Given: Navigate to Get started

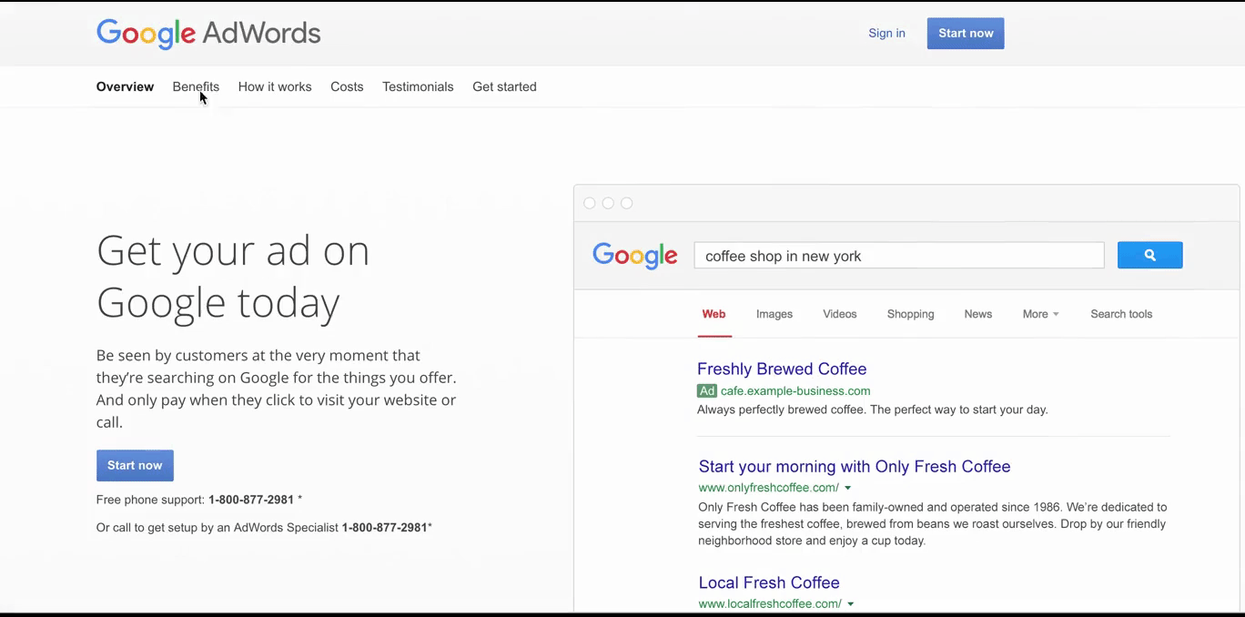Looking at the screenshot, I should (504, 86).
